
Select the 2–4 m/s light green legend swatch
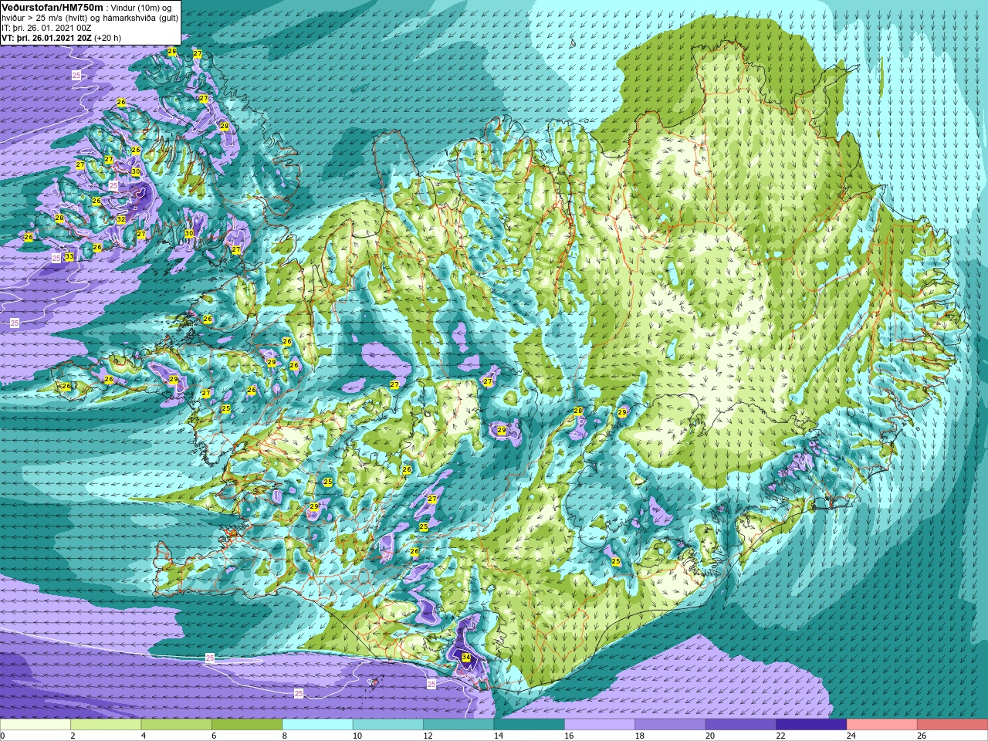click(x=107, y=725)
